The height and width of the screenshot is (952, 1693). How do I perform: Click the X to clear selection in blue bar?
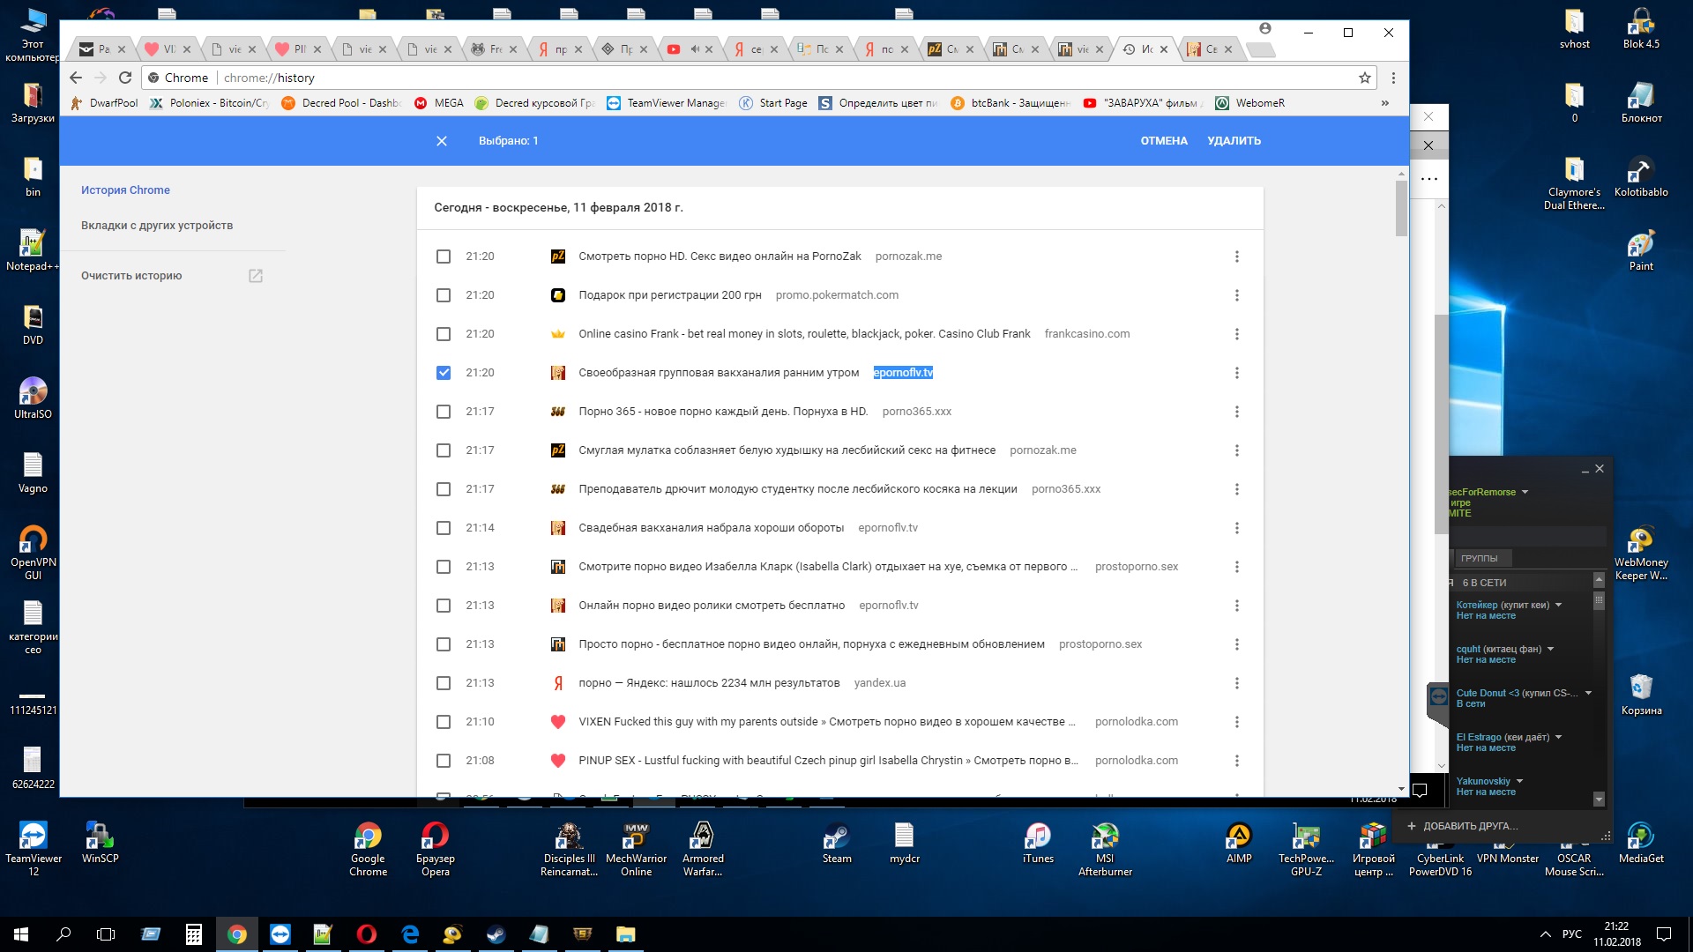click(442, 141)
